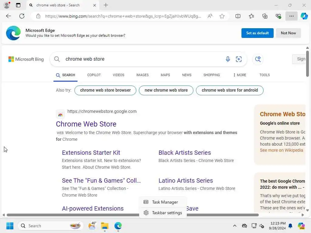Follow See more on Wikipedia link
The image size is (311, 233).
[x=282, y=150]
